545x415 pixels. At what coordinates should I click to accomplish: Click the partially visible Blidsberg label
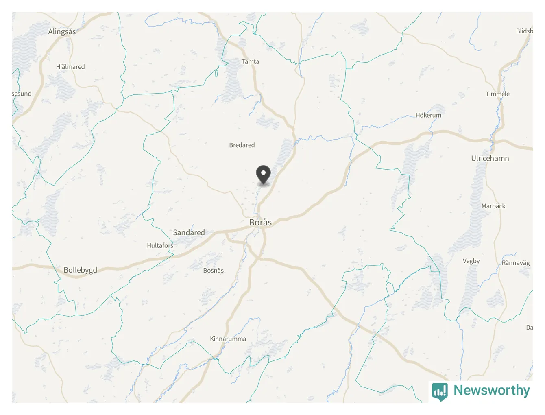click(x=524, y=31)
